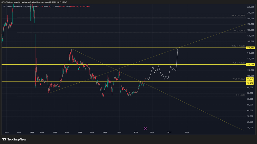The image size is (257, 144).
Task: Click the 2024 label on time axis
Action: (80, 132)
